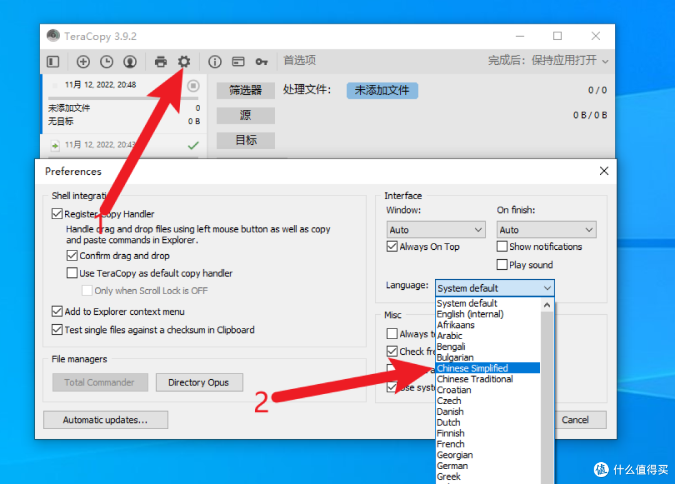
Task: Open the history clock icon
Action: click(106, 62)
